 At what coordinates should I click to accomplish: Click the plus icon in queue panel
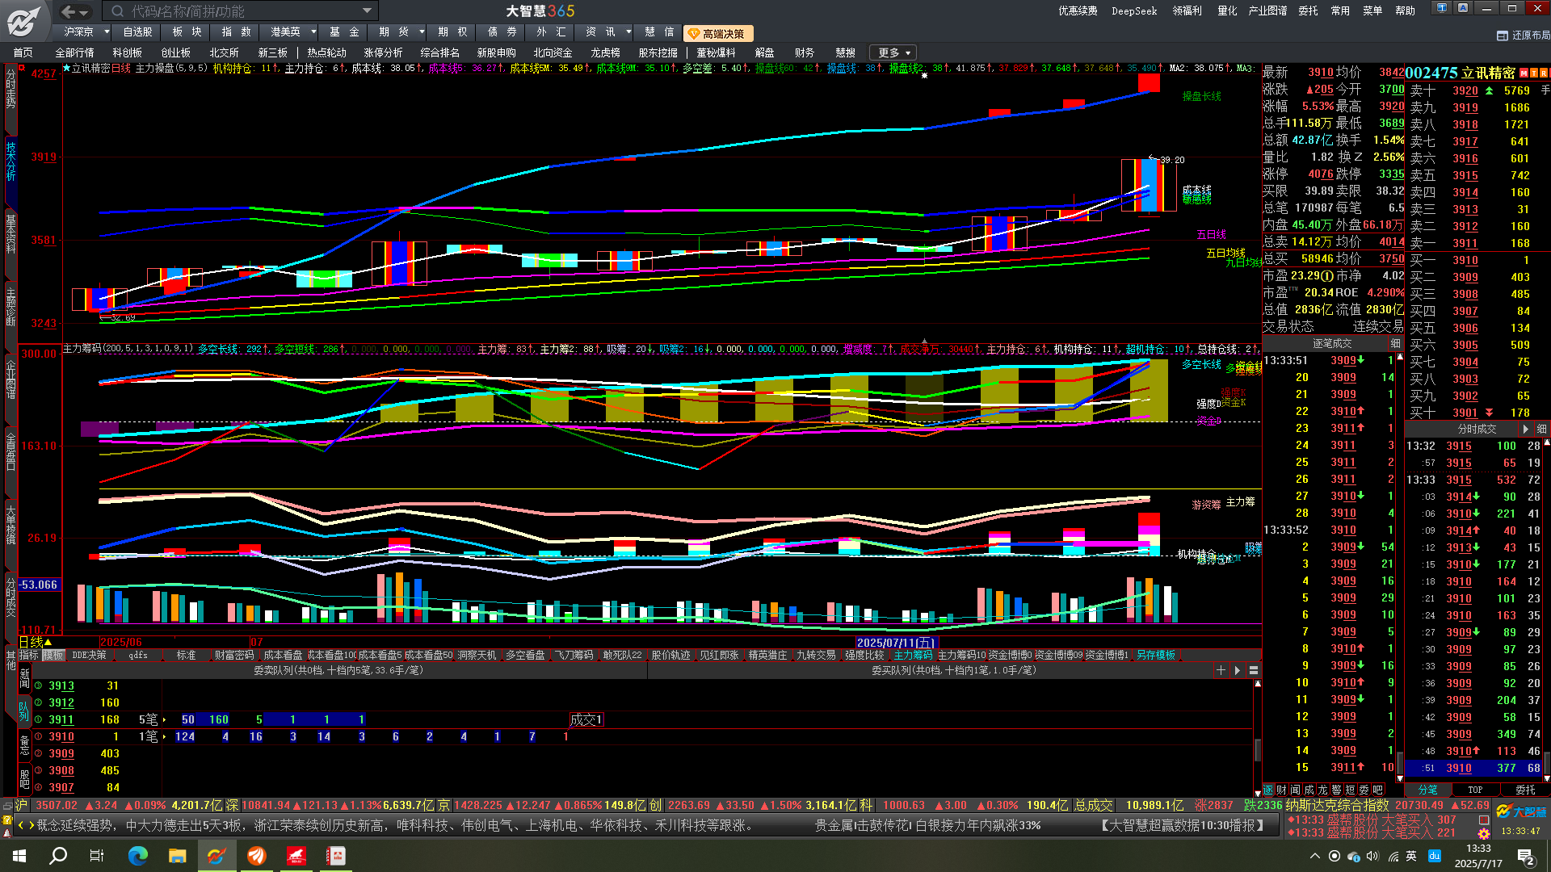1221,670
